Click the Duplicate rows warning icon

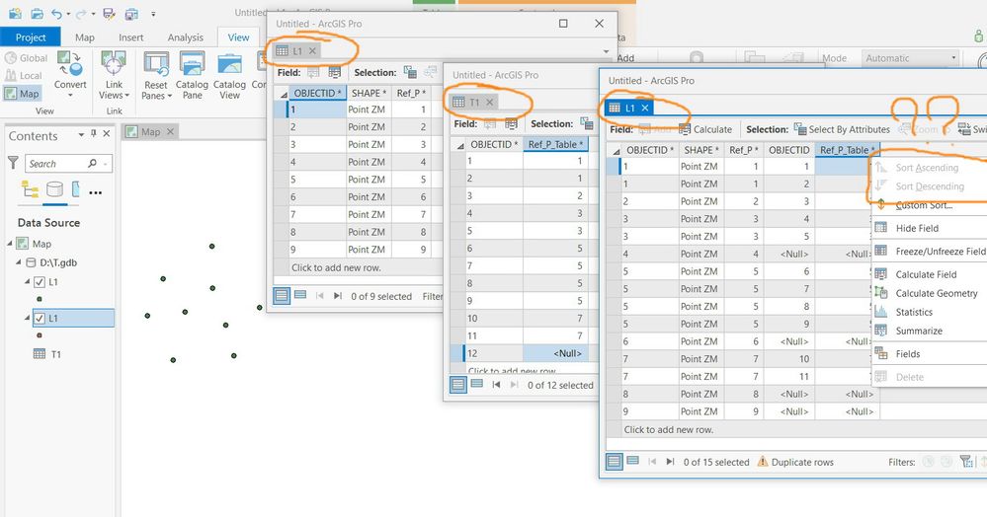(763, 462)
